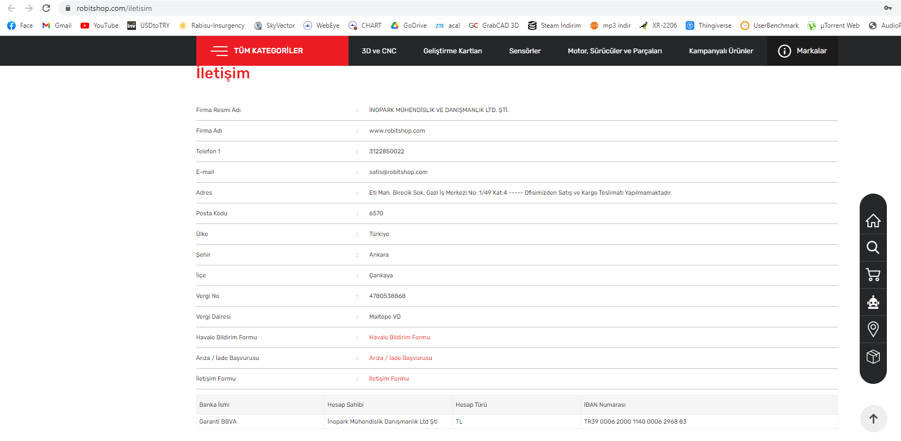Image resolution: width=901 pixels, height=441 pixels.
Task: Click the location pin sidebar icon
Action: pos(873,329)
